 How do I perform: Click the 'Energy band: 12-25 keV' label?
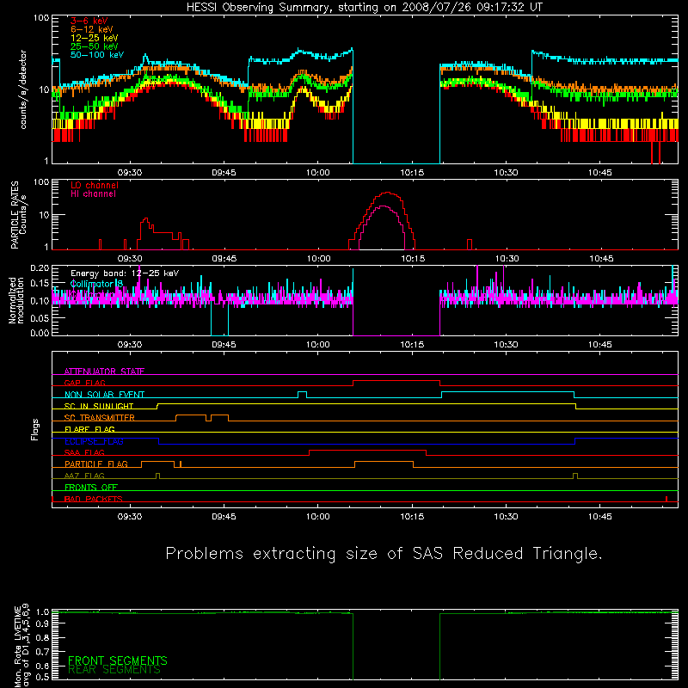(x=125, y=273)
